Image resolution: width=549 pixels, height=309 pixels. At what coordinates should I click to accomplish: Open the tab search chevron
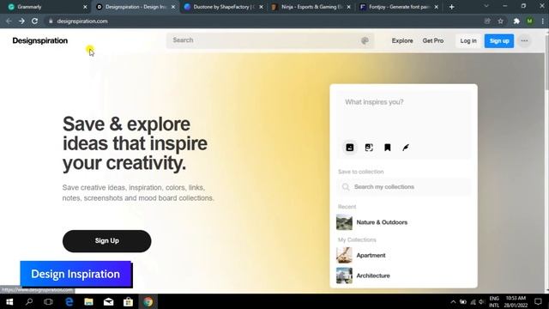pos(486,6)
